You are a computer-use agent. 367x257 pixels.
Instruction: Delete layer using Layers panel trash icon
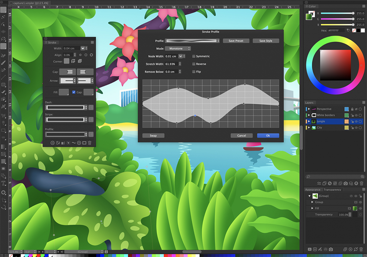tap(361, 183)
